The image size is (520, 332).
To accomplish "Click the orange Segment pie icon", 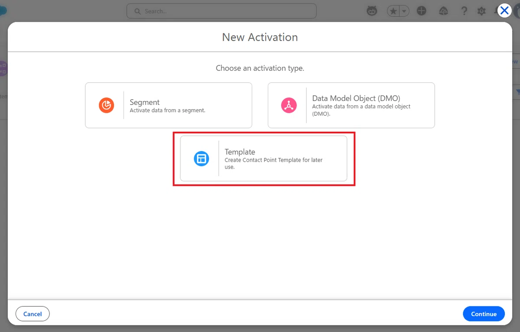I will tap(106, 105).
